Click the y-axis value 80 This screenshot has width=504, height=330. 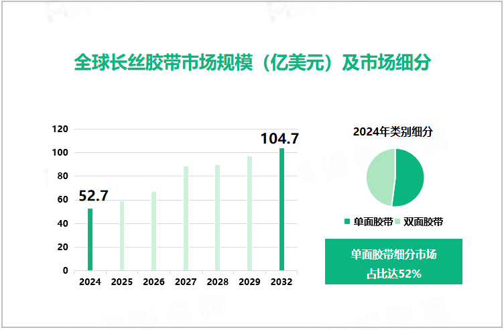pos(63,176)
